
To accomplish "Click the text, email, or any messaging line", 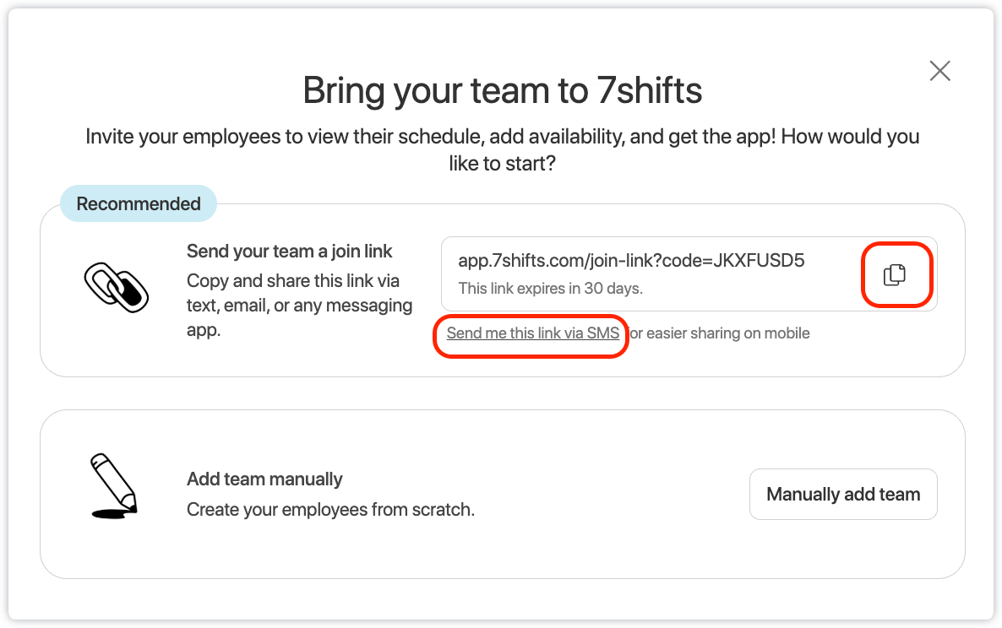I will click(x=299, y=306).
